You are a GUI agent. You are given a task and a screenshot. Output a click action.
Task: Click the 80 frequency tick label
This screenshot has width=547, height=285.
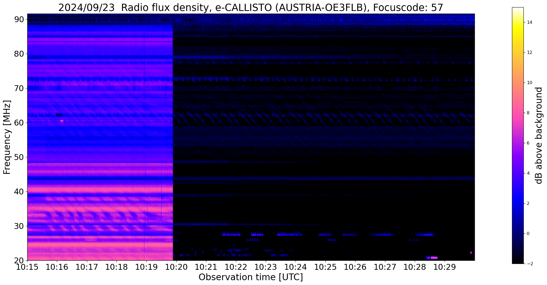19,54
